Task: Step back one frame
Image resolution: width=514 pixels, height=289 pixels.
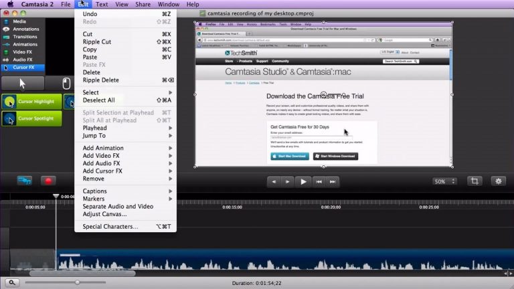Action: [x=274, y=181]
